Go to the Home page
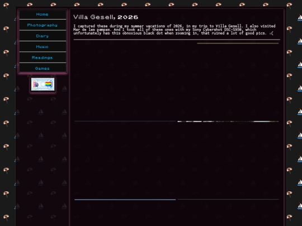 coord(43,14)
